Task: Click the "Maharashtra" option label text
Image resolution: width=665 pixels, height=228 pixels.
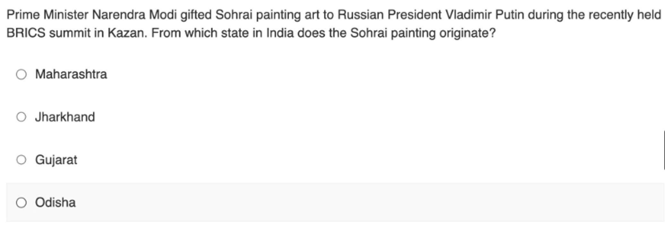Action: click(x=71, y=74)
